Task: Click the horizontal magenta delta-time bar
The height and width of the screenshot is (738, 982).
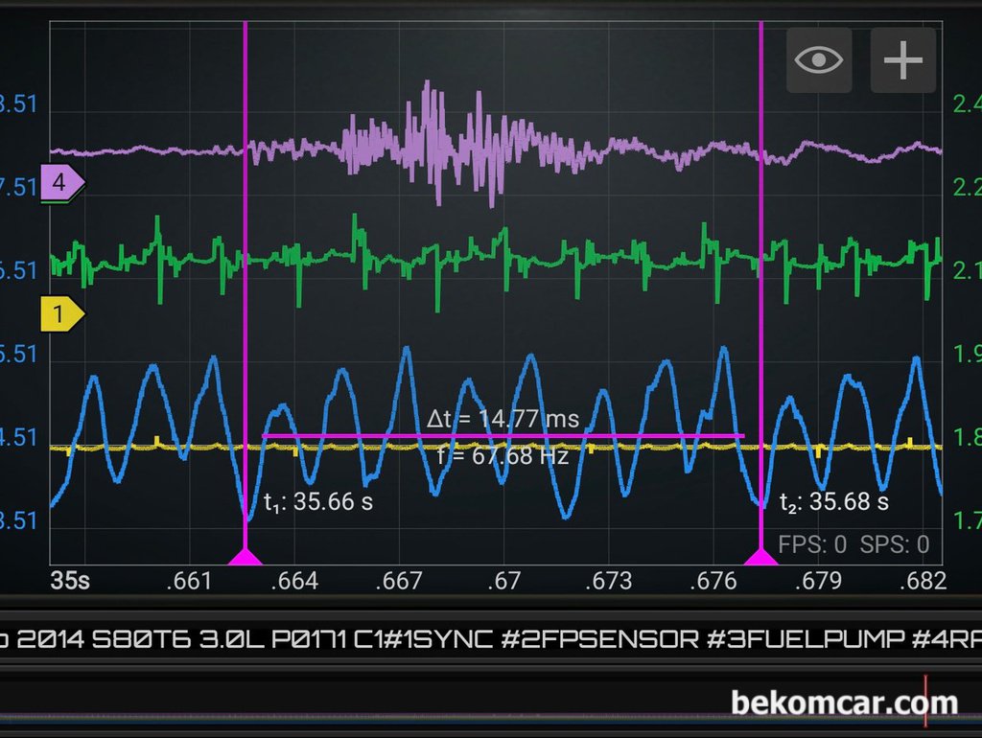Action: [x=503, y=436]
